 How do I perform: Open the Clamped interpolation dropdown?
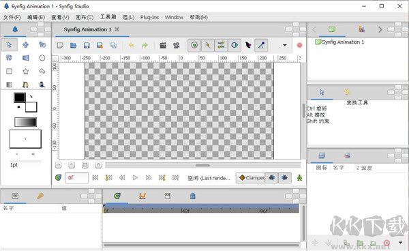250,178
